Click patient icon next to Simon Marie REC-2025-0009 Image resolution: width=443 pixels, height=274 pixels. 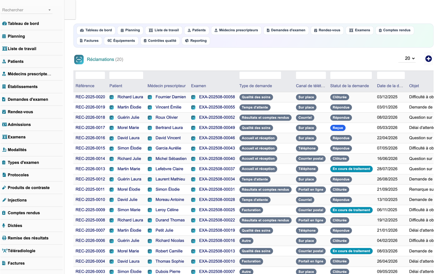(x=112, y=210)
